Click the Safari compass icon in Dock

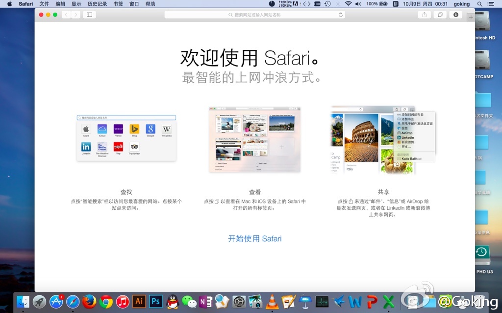pos(73,301)
